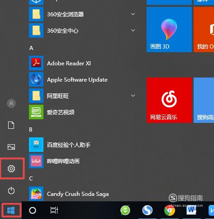
Task: Click the iQIYI video app icon
Action: pos(36,112)
